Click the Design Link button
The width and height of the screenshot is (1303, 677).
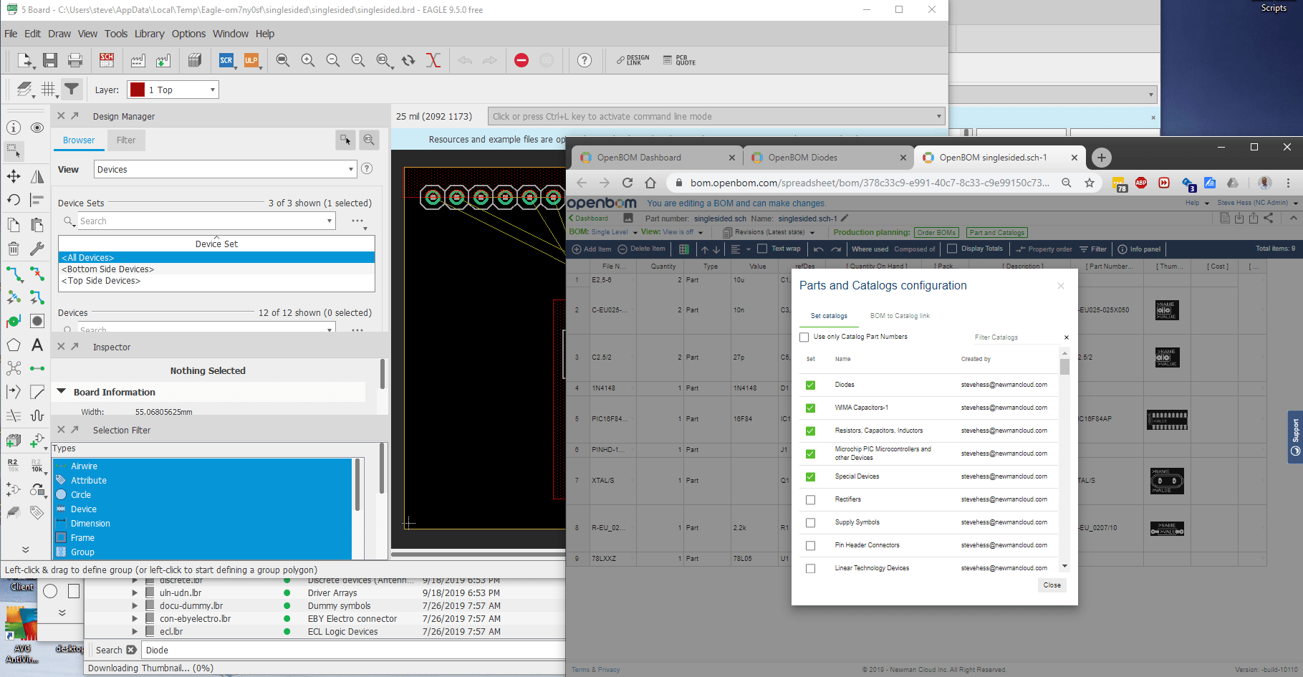[x=633, y=60]
